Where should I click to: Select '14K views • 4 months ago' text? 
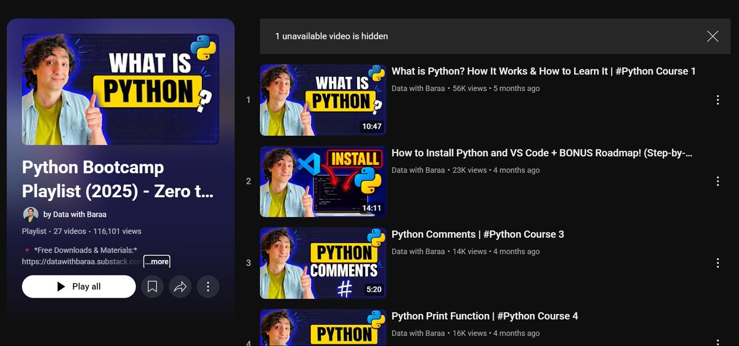(x=496, y=251)
